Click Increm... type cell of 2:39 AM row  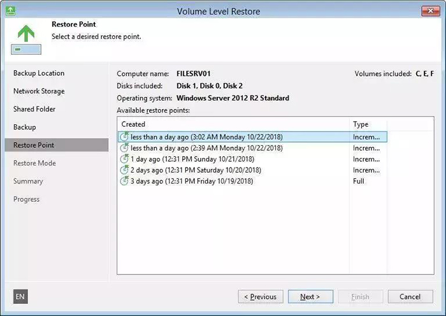[366, 148]
